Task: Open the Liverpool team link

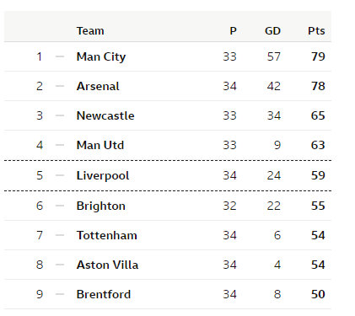Action: point(103,176)
